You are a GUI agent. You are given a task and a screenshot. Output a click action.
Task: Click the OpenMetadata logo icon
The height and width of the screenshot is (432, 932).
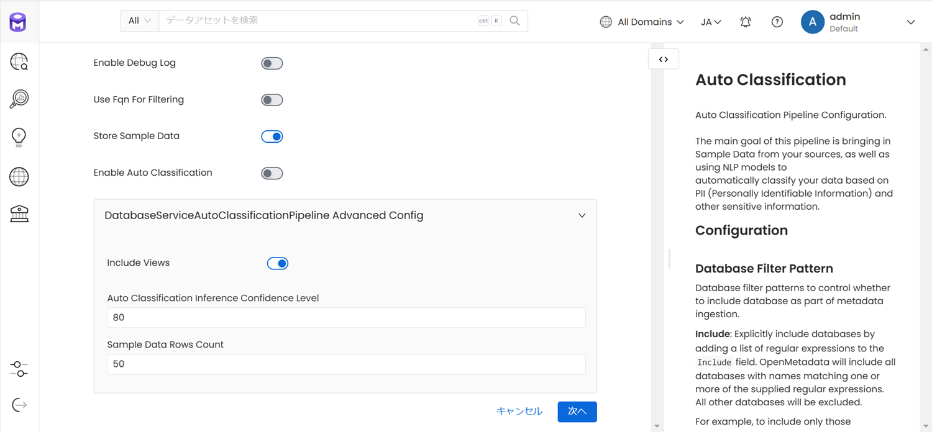[18, 22]
